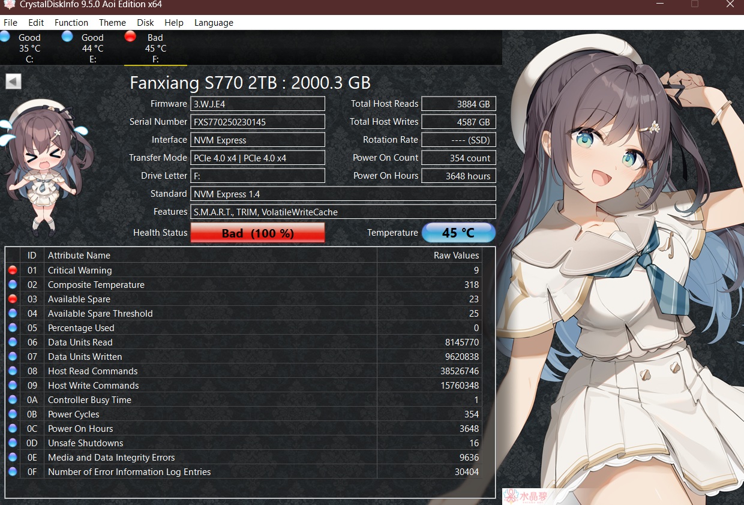744x505 pixels.
Task: Click the Unsafe Shutdowns status orb
Action: point(13,443)
